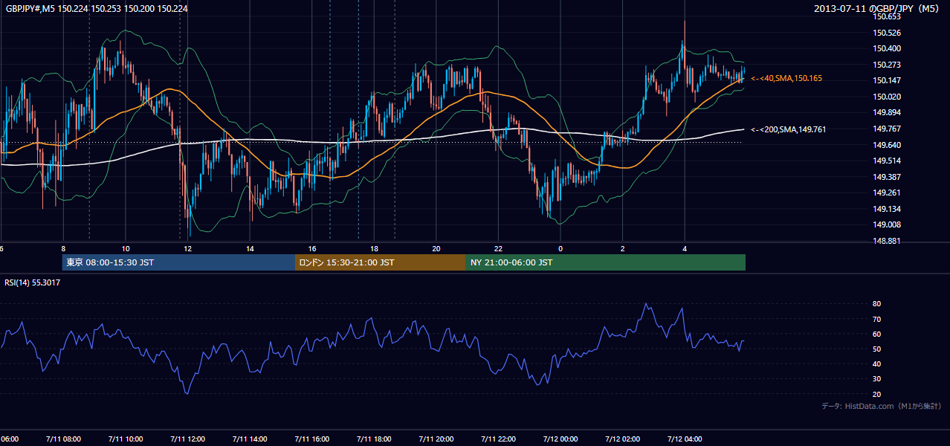The height and width of the screenshot is (446, 950).
Task: Click RSI axis level 70
Action: 876,319
